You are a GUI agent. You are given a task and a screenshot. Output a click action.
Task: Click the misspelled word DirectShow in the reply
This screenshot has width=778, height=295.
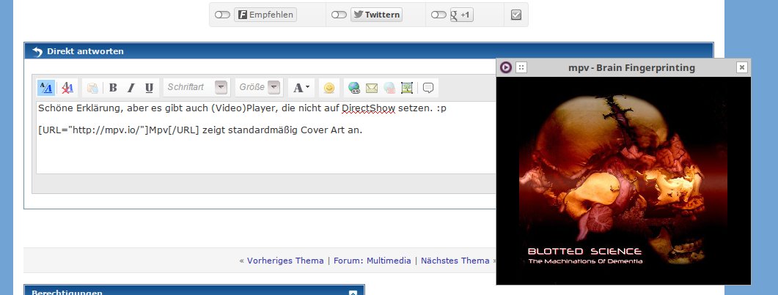click(x=369, y=108)
